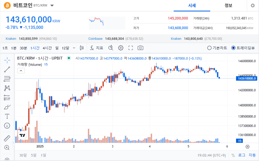The width and height of the screenshot is (259, 161).
Task: Switch to the 시세 tab
Action: 192,6
